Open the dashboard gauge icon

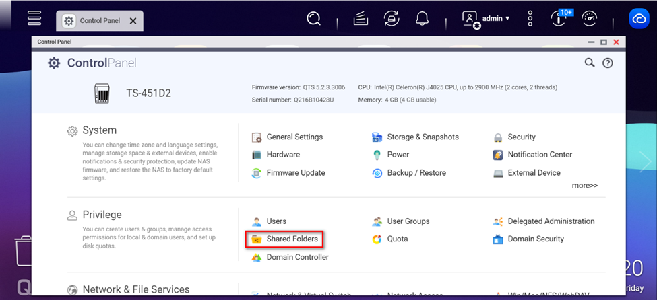(x=590, y=19)
